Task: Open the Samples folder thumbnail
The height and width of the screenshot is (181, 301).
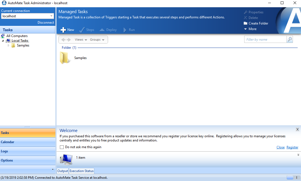Action: 65,58
